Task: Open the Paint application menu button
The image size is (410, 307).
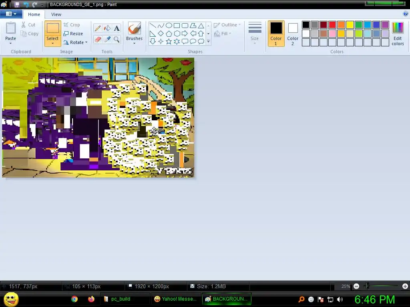Action: 11,14
